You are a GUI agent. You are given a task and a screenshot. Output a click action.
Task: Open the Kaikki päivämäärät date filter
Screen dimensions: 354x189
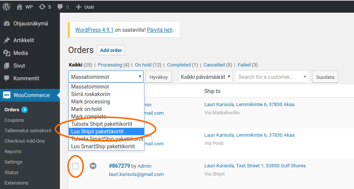coord(205,77)
